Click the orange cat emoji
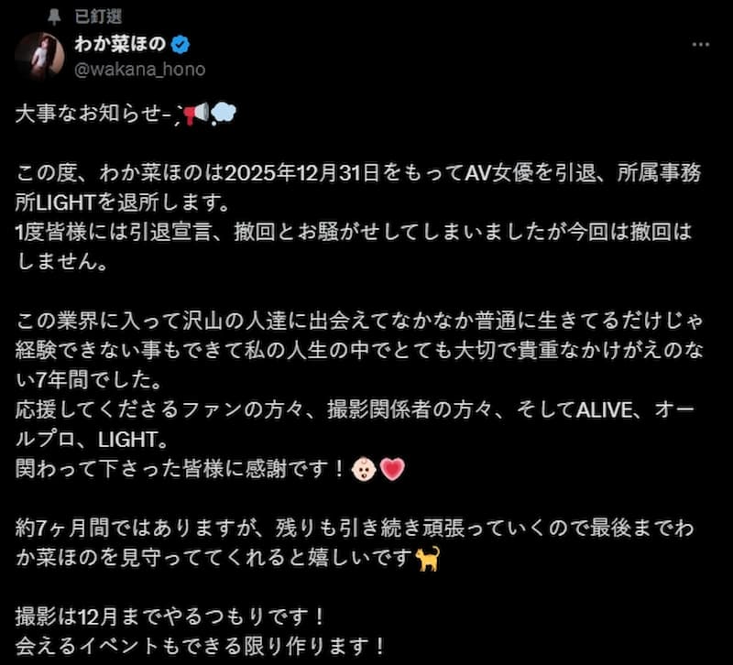 pyautogui.click(x=428, y=559)
